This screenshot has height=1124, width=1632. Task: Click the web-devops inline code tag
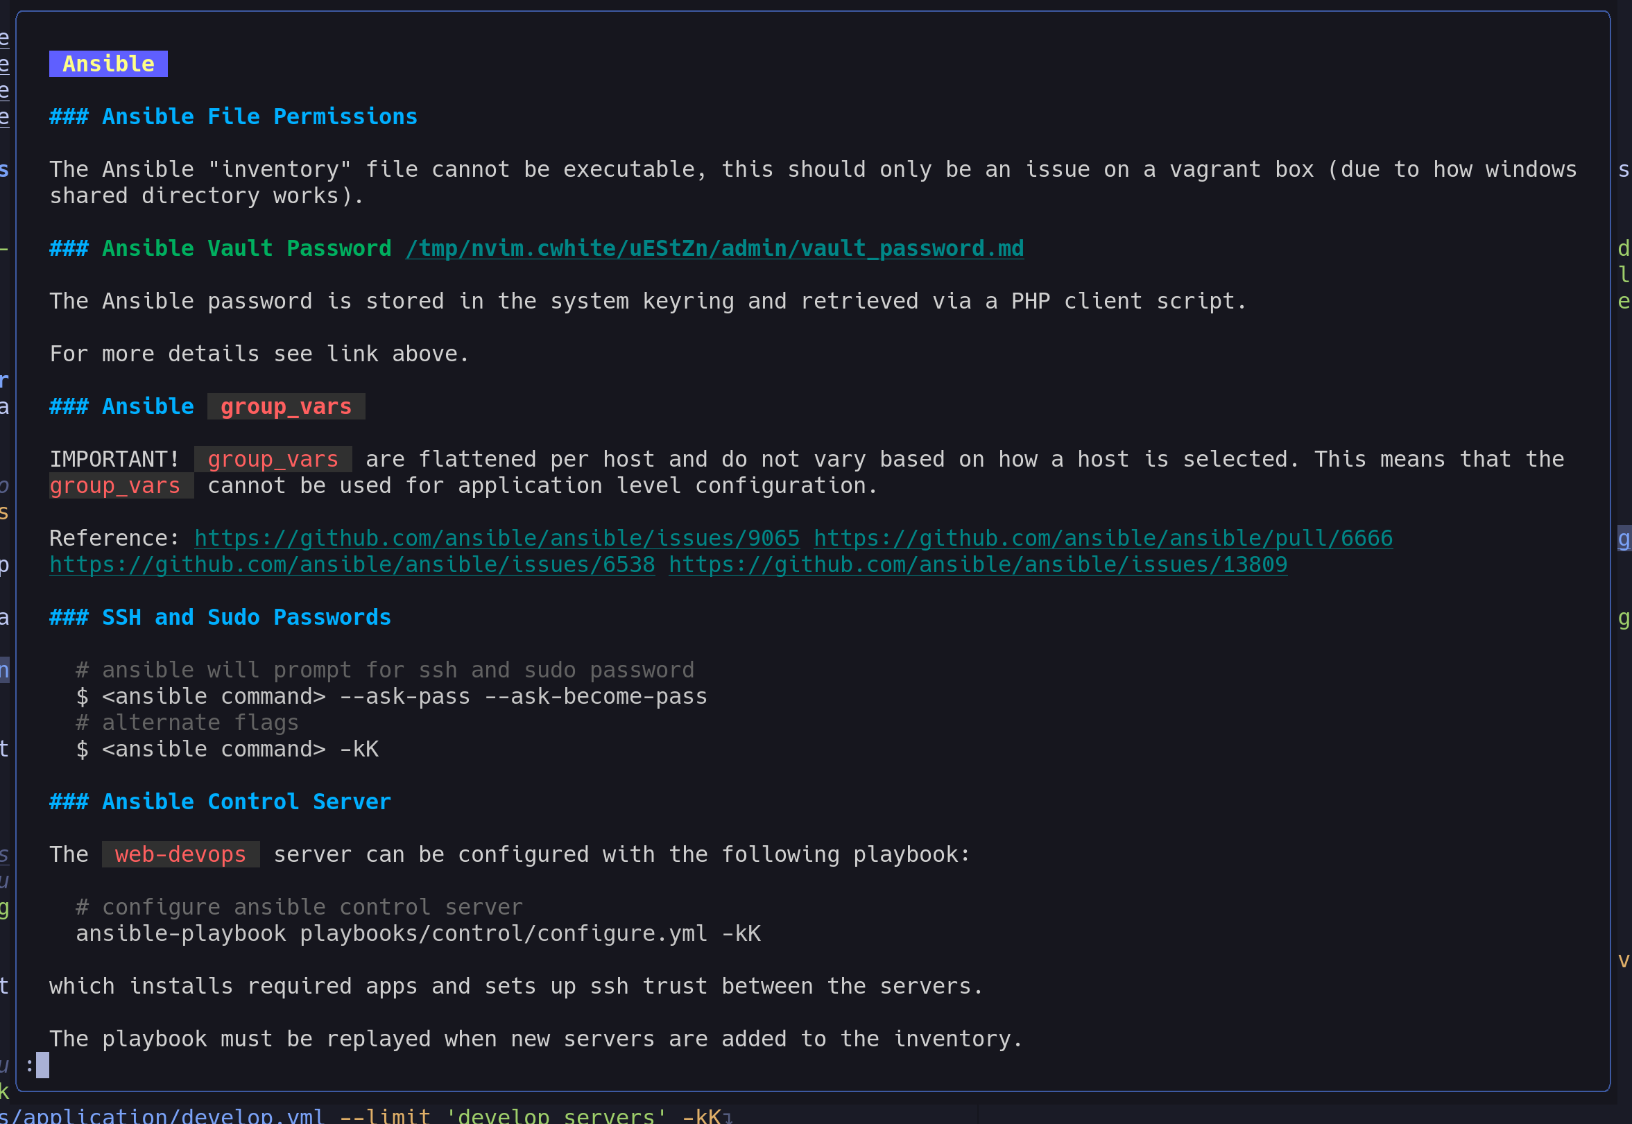(x=180, y=855)
